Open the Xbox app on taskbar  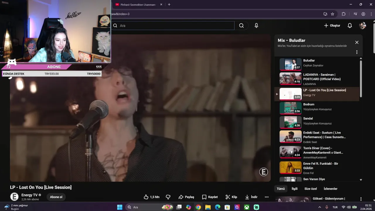coord(247,207)
